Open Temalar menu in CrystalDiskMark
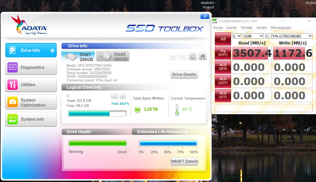 coord(247,28)
